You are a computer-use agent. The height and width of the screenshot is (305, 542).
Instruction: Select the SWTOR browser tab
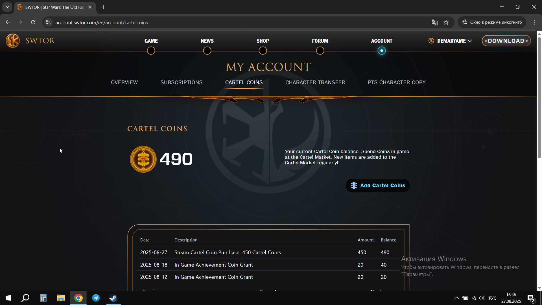pos(55,7)
